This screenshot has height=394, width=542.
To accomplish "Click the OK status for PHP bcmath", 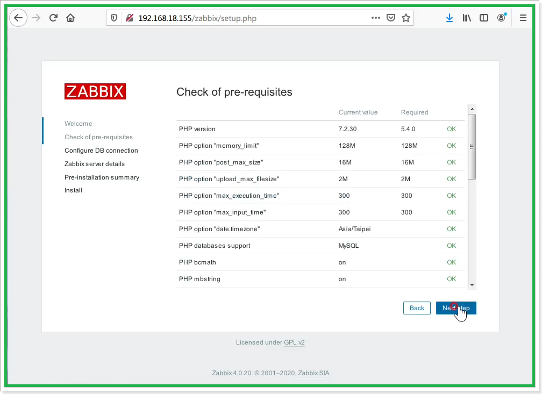I will [x=452, y=262].
